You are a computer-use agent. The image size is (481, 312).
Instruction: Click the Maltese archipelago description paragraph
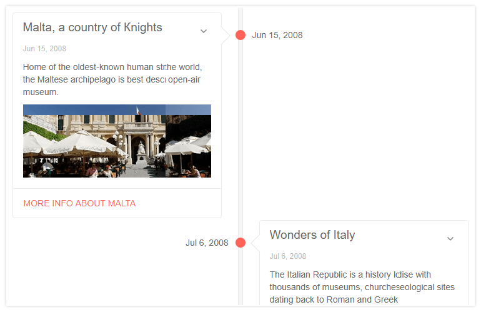coord(112,79)
